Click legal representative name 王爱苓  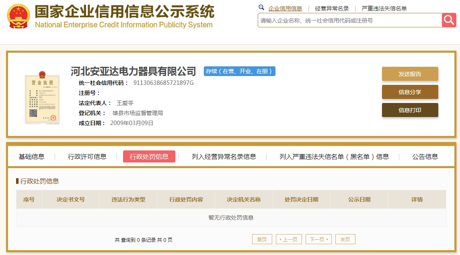tap(125, 103)
